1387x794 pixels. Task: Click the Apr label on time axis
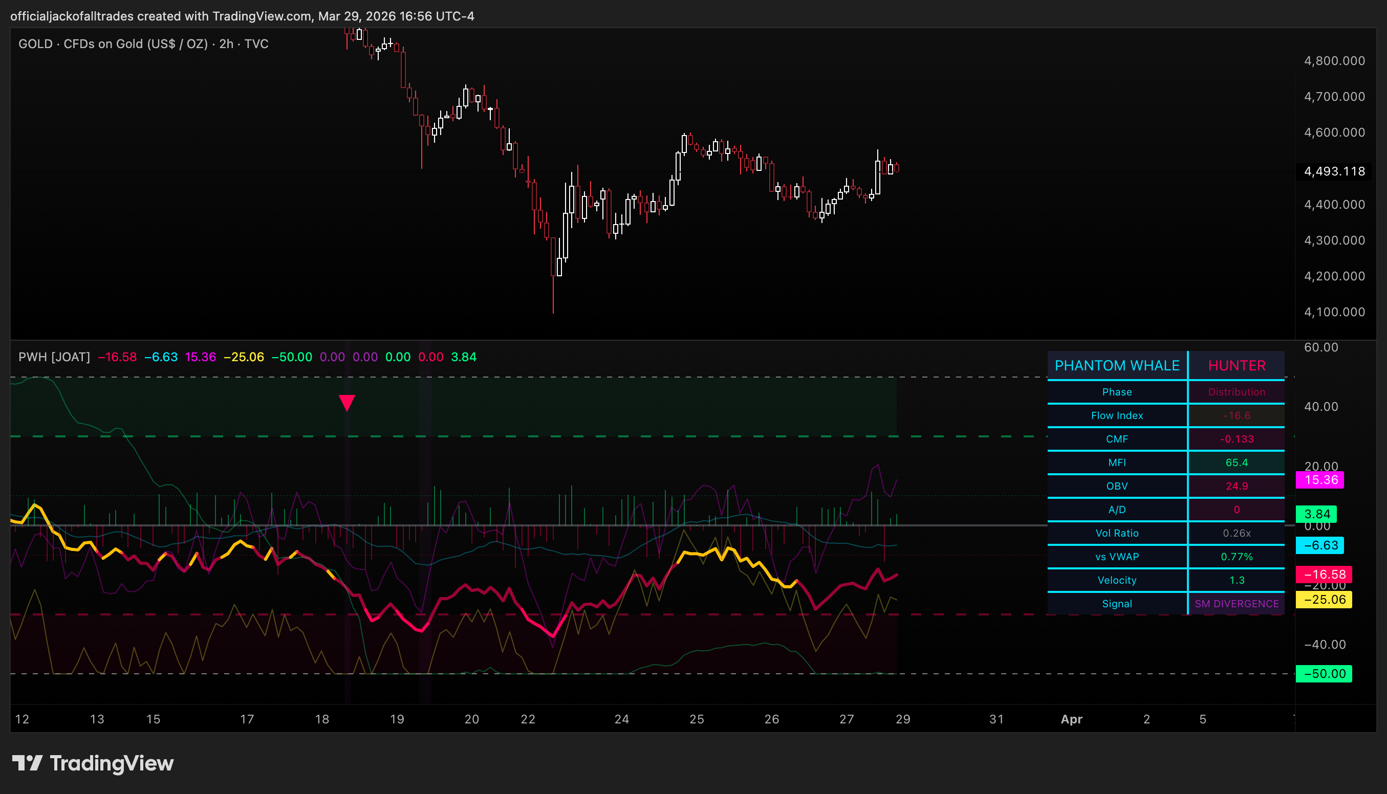[x=1071, y=719]
